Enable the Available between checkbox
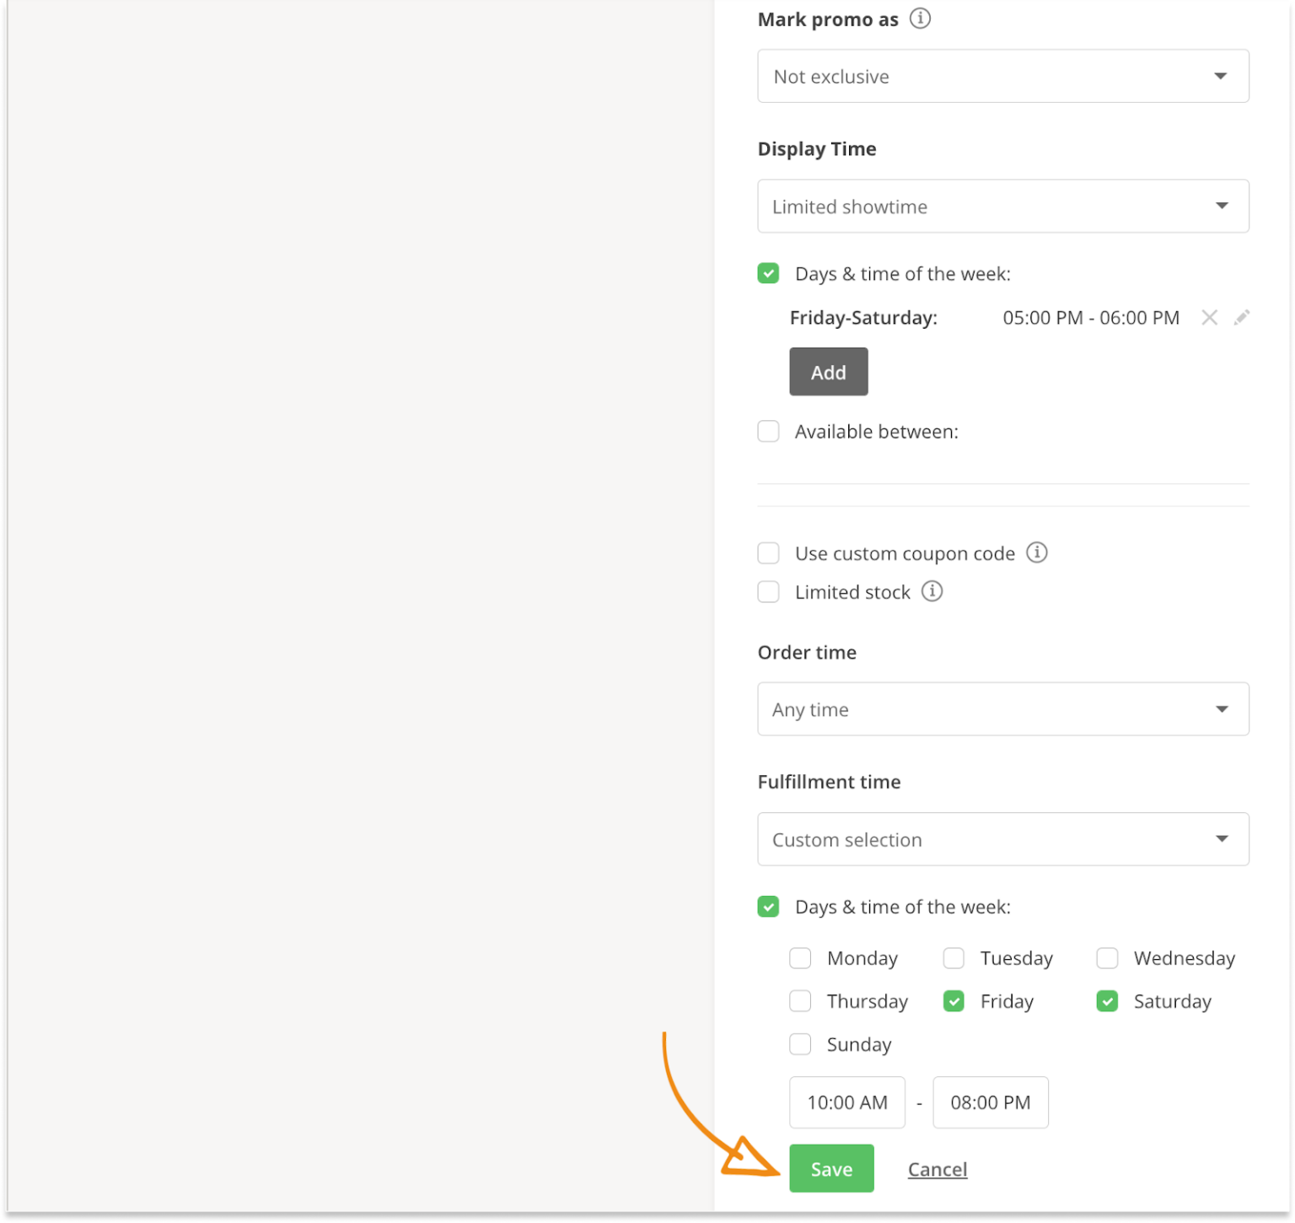This screenshot has width=1295, height=1223. click(768, 432)
